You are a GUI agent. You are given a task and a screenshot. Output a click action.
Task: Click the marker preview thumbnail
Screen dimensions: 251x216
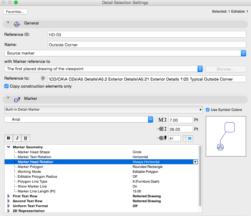pos(226,136)
